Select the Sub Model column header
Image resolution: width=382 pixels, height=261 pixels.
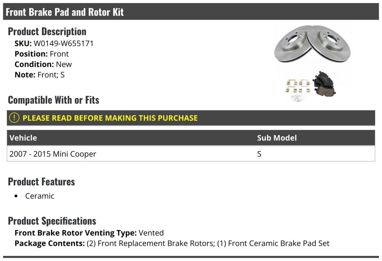coord(277,138)
